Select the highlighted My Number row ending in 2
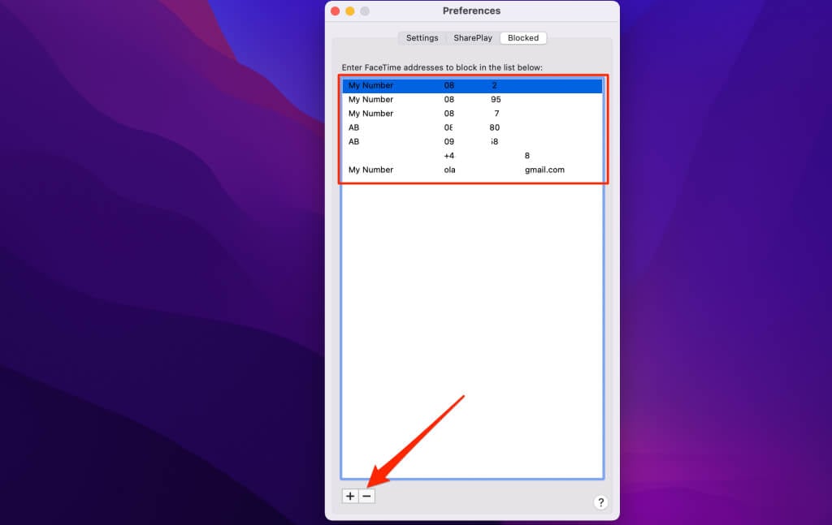This screenshot has height=525, width=832. click(472, 85)
